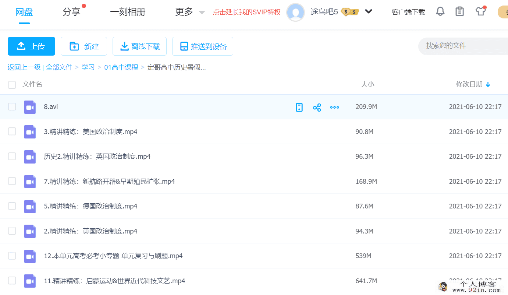Click the share icon on 8.avi row
The width and height of the screenshot is (508, 295).
317,108
